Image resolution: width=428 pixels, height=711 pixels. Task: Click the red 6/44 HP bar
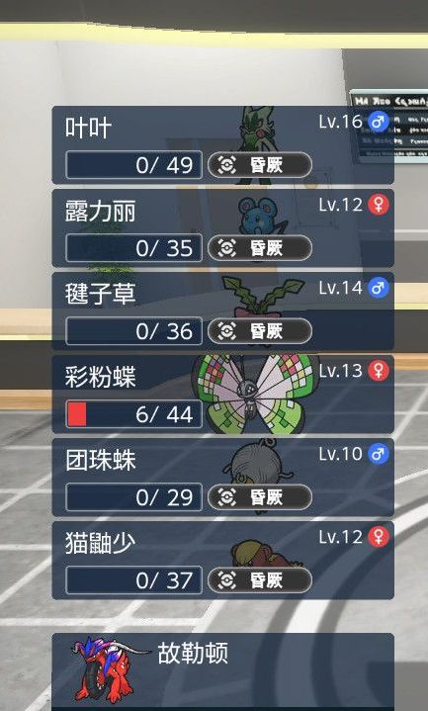point(133,414)
